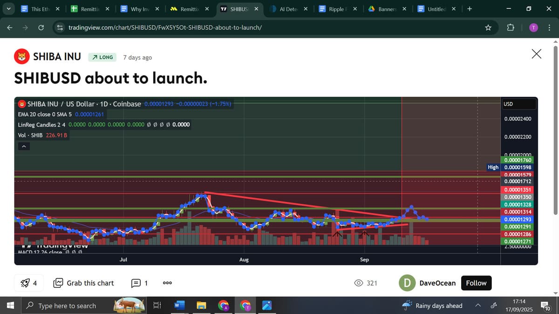
Task: Open the Chrome icon with A profile badge
Action: click(x=223, y=306)
